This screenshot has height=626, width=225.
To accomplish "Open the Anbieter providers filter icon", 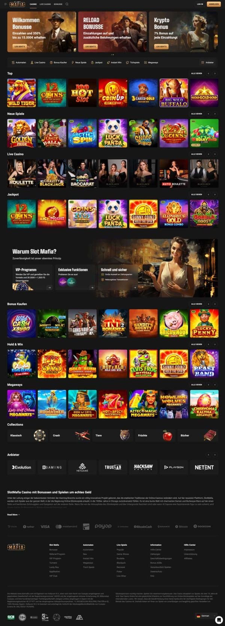I will (x=202, y=63).
